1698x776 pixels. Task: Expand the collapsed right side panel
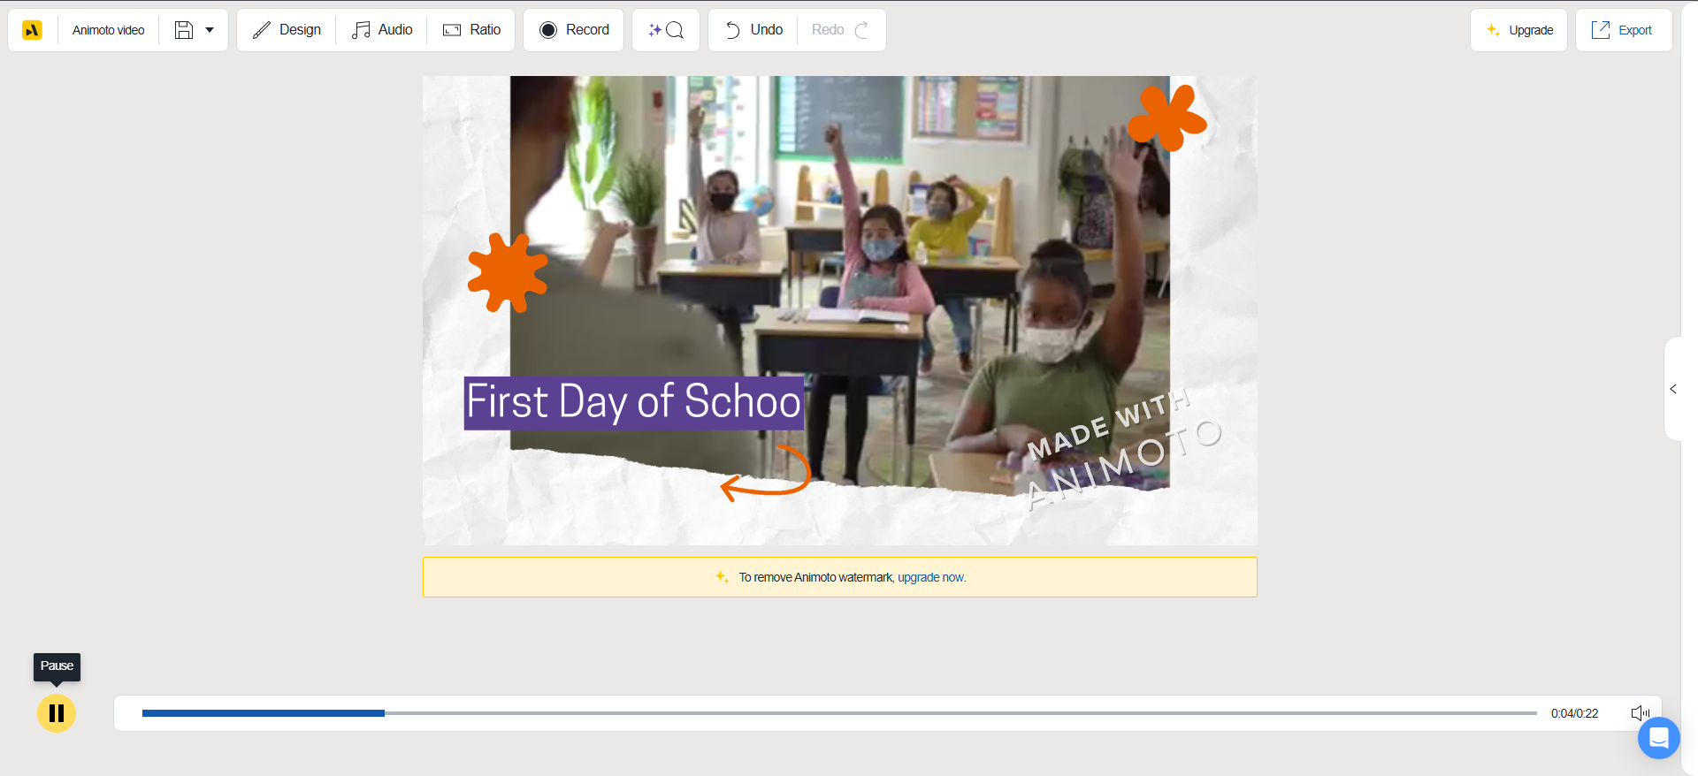tap(1673, 389)
